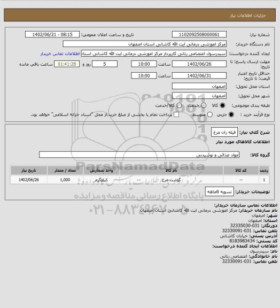Select the کالا radio button
This screenshot has width=280, height=308.
click(x=222, y=105)
